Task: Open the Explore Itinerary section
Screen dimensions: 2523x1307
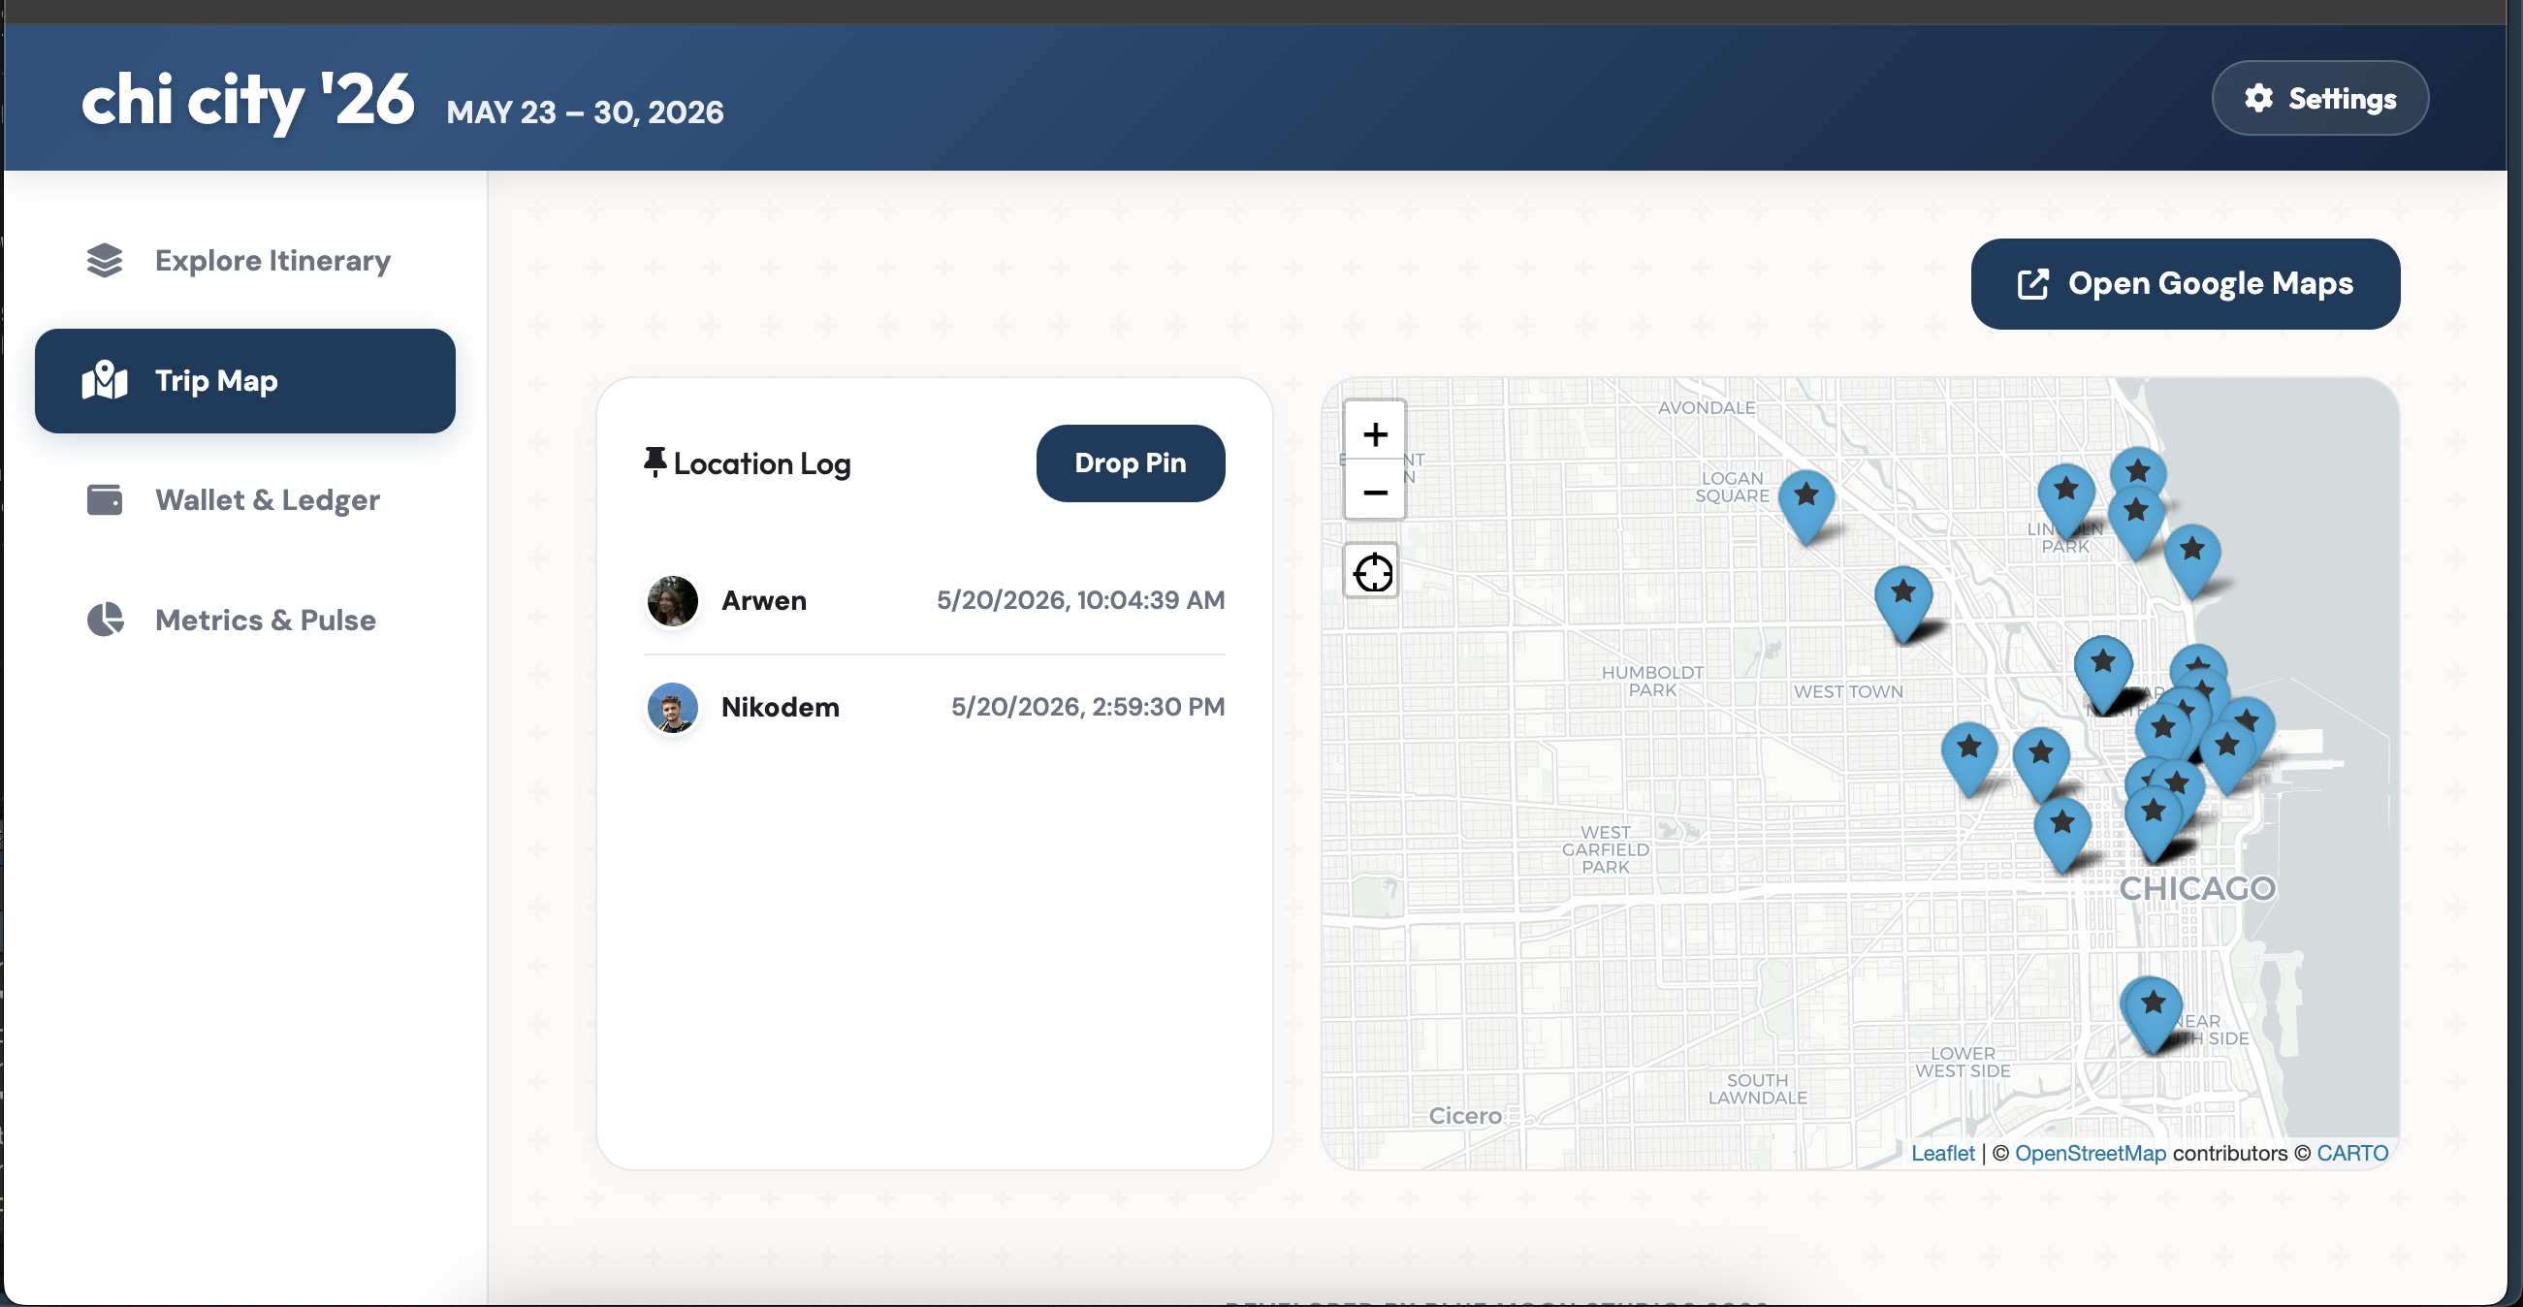Action: coord(245,261)
